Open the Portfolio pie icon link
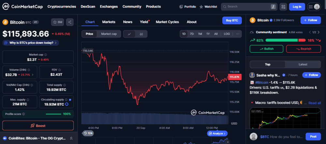This screenshot has width=326, height=144. click(x=187, y=7)
